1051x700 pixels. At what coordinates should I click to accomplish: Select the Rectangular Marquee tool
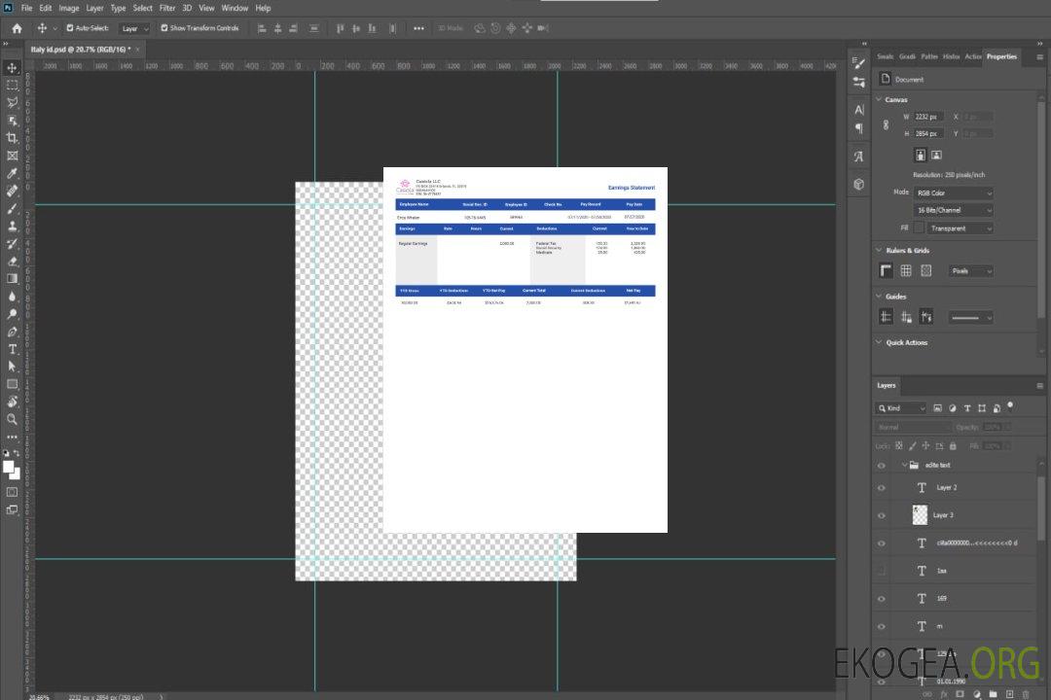point(12,86)
